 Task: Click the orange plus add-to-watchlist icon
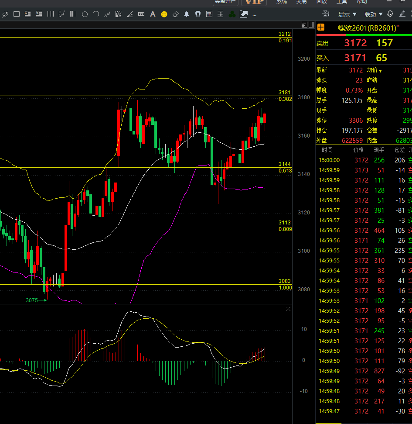coord(321,28)
